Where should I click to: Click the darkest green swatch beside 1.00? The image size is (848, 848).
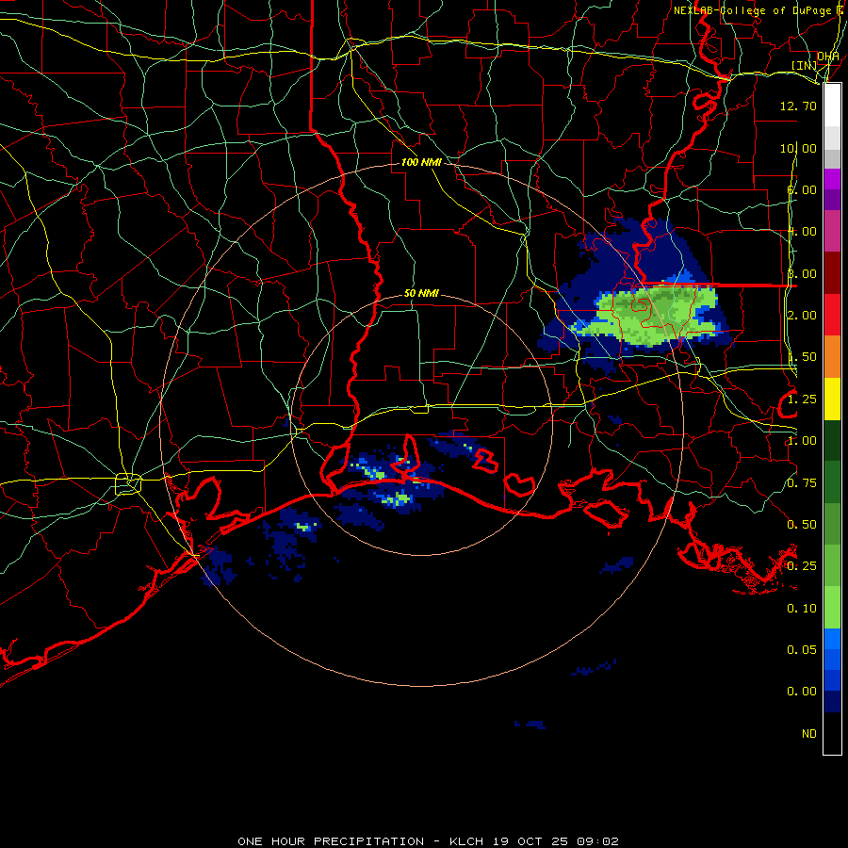click(x=832, y=440)
